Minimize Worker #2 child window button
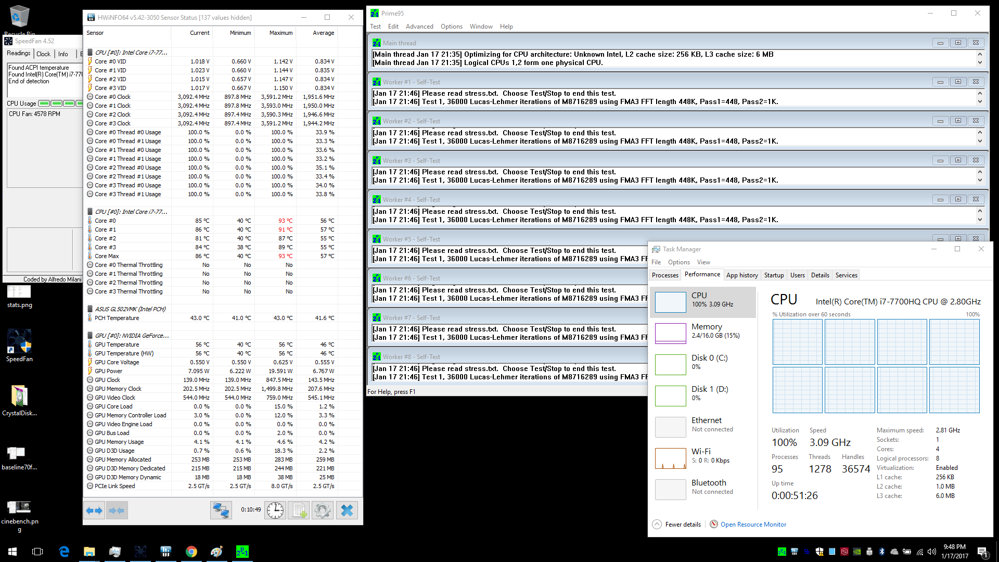999x562 pixels. pos(940,121)
